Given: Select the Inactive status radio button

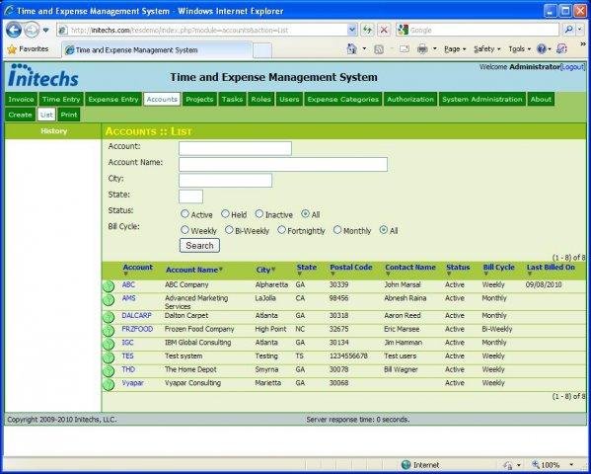Looking at the screenshot, I should coord(259,214).
